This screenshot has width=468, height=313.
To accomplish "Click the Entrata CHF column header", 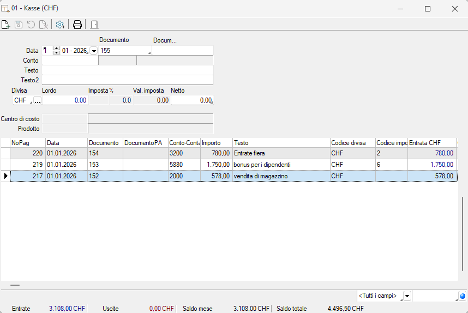I will click(x=431, y=143).
